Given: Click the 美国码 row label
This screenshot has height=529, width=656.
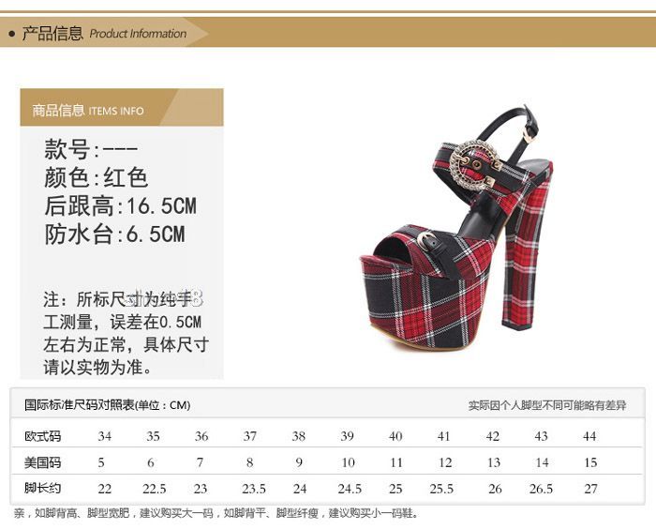Looking at the screenshot, I should pyautogui.click(x=43, y=462).
